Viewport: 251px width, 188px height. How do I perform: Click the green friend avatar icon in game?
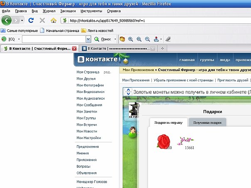133,132
